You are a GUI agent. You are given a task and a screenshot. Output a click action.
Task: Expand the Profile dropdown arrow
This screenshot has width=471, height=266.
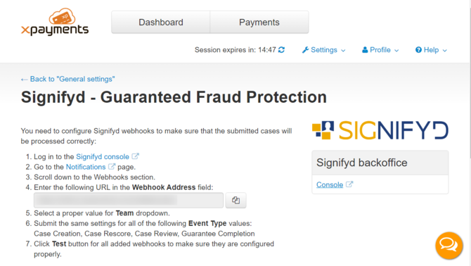pyautogui.click(x=396, y=51)
